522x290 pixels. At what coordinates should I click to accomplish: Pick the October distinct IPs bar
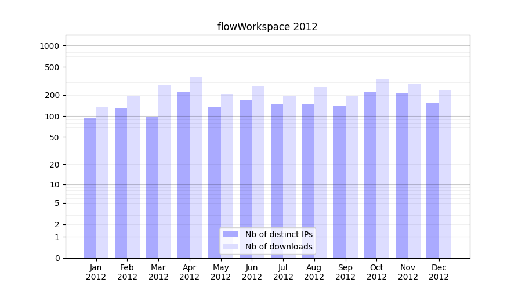pyautogui.click(x=370, y=175)
